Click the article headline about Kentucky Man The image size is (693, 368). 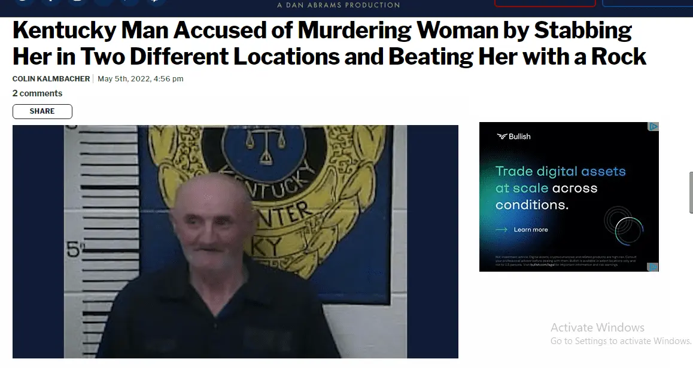pos(329,43)
